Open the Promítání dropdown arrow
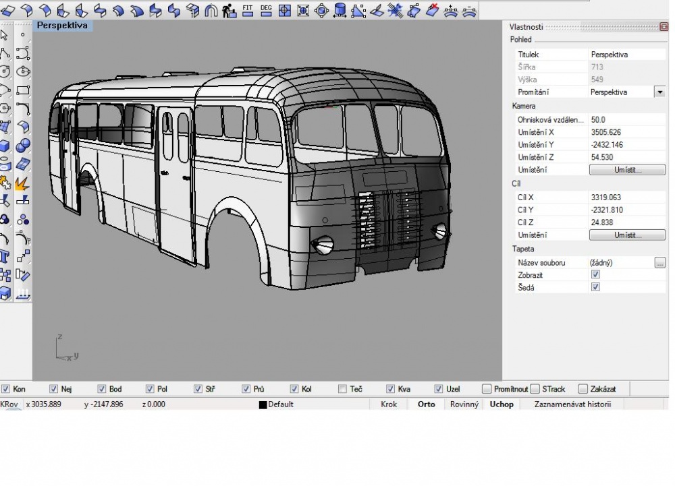Image resolution: width=675 pixels, height=486 pixels. [x=659, y=92]
